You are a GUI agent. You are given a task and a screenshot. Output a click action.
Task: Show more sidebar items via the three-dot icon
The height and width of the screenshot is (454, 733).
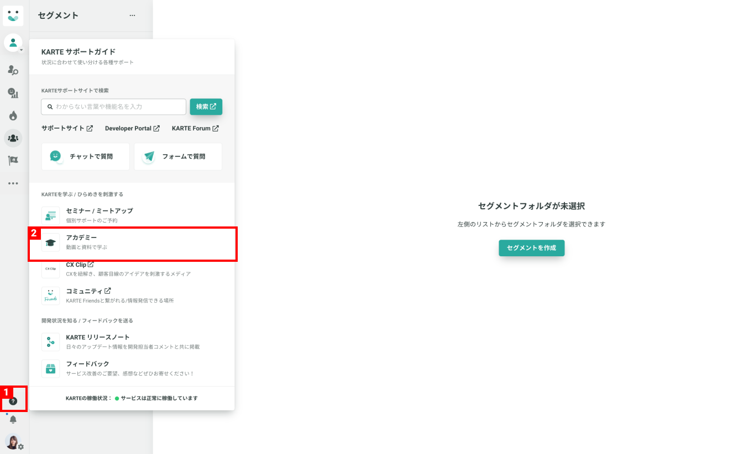[x=13, y=183]
